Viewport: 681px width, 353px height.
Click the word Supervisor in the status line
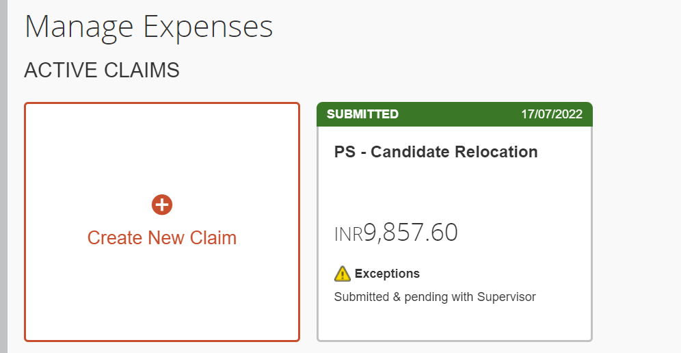click(507, 297)
